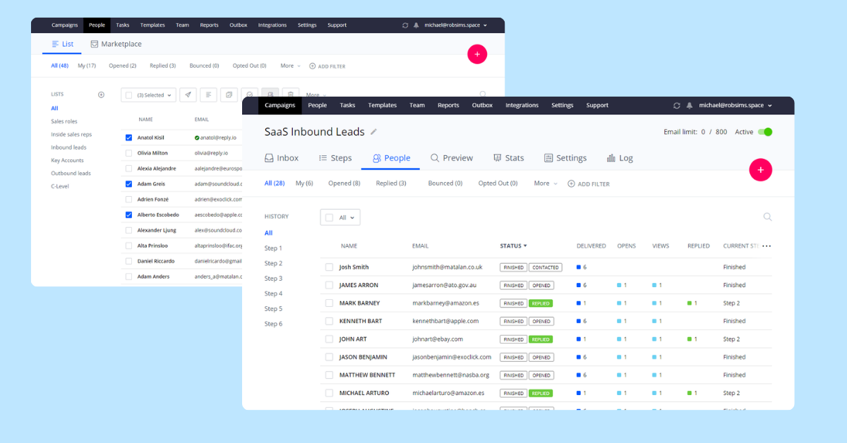Check the box next to Josh Smith
This screenshot has height=443, width=847.
pos(329,267)
